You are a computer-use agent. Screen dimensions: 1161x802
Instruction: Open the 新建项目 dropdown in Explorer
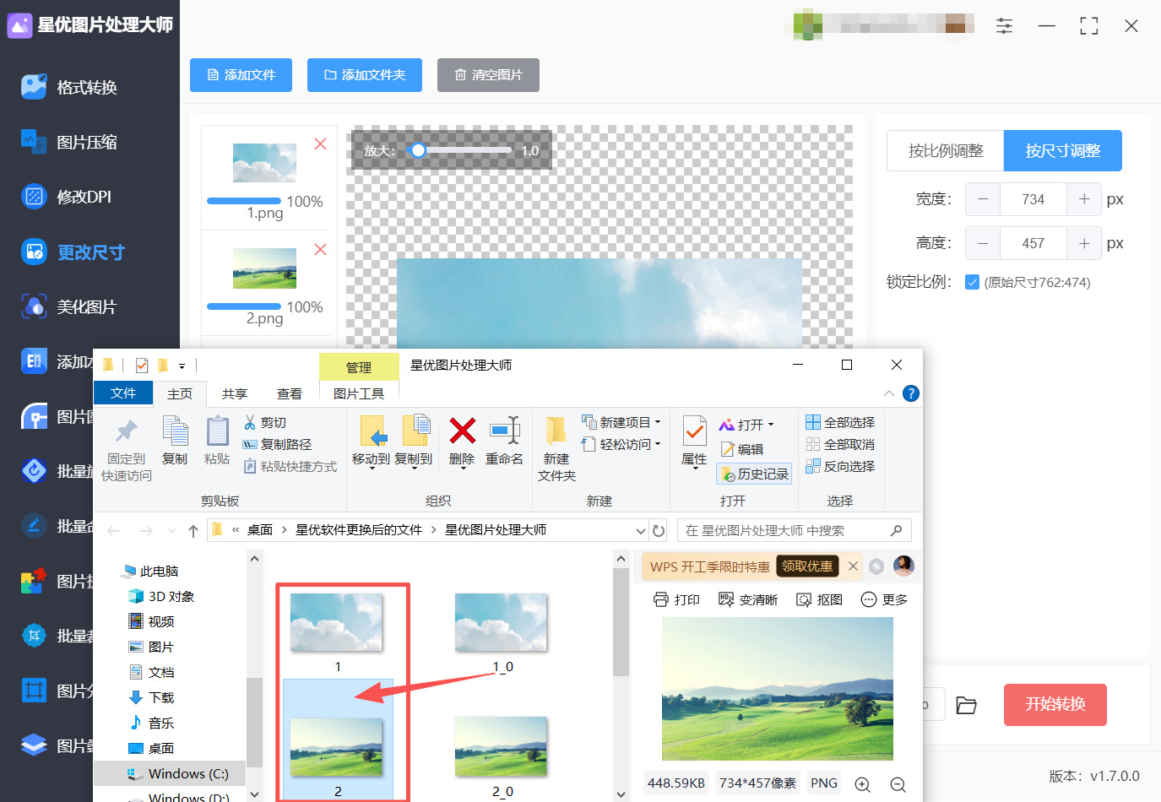(621, 422)
